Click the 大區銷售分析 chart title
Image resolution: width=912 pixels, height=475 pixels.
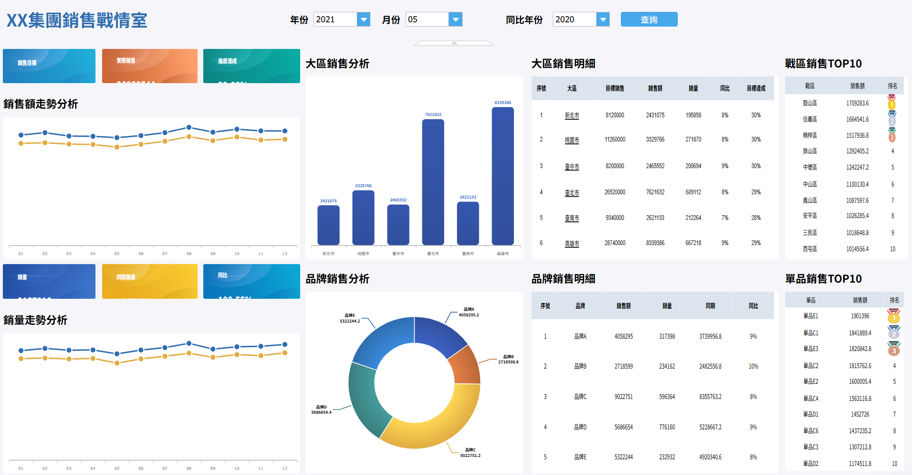[337, 64]
